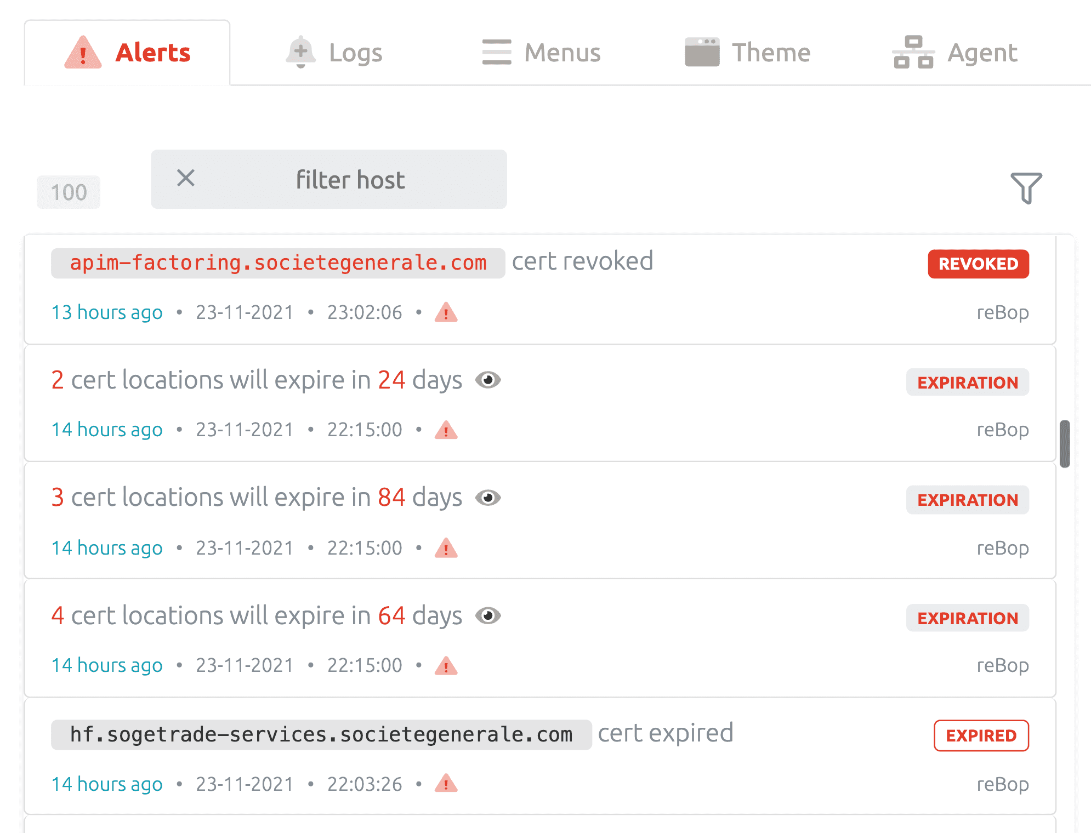Click warning triangle on hf.sogetrade expired alert
The height and width of the screenshot is (833, 1091).
446,784
